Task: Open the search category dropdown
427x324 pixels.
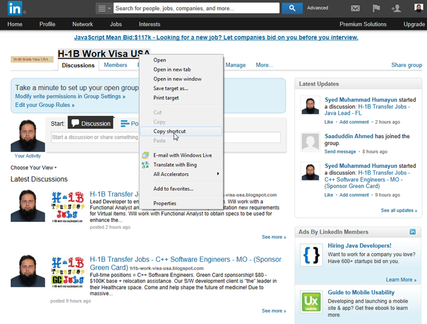Action: tap(104, 8)
